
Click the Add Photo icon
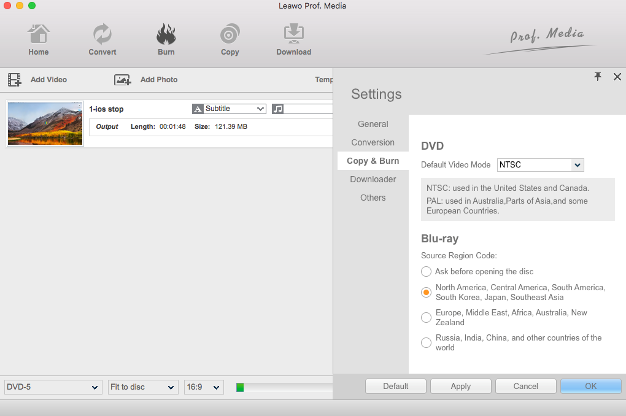[123, 80]
